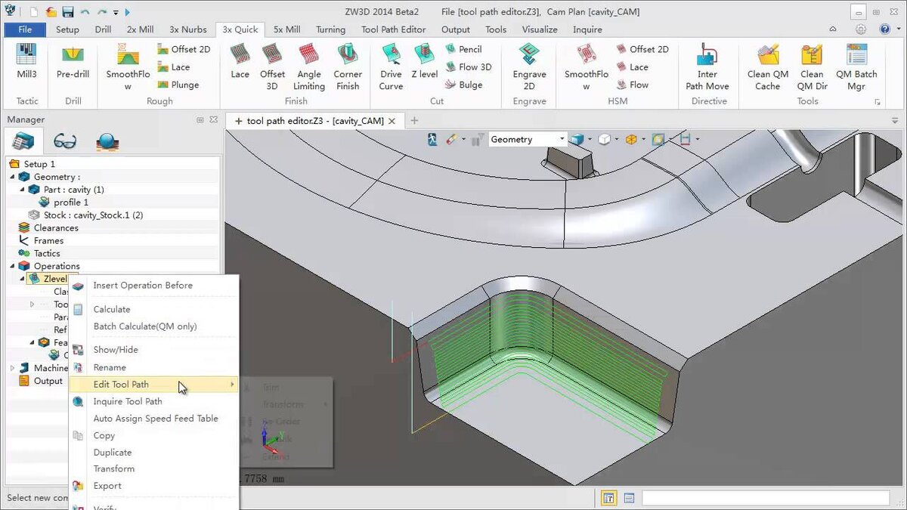Choose Edit Tool Path from context menu

(x=154, y=385)
